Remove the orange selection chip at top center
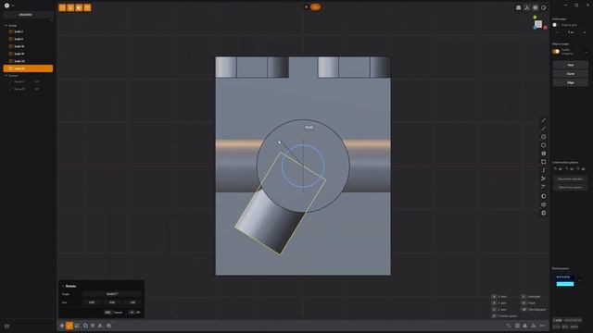 coord(307,6)
